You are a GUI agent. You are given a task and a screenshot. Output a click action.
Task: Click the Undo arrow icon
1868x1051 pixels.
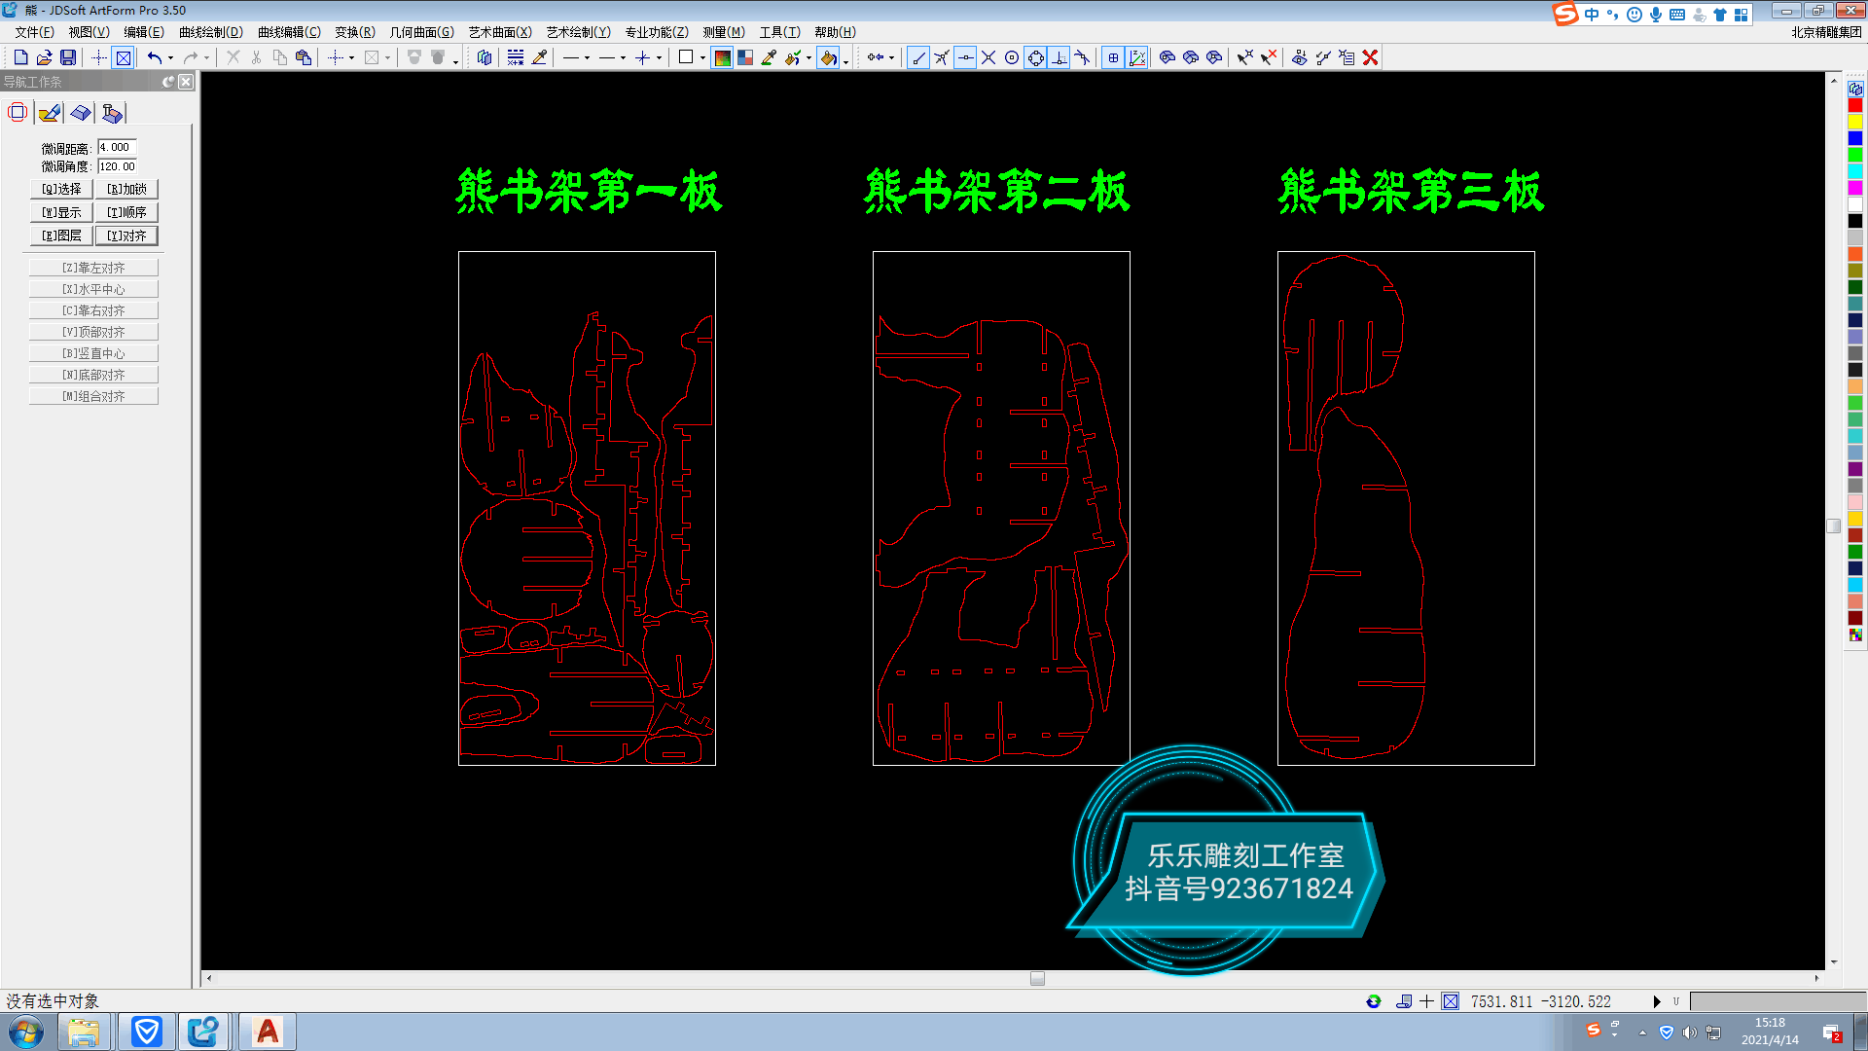(154, 58)
